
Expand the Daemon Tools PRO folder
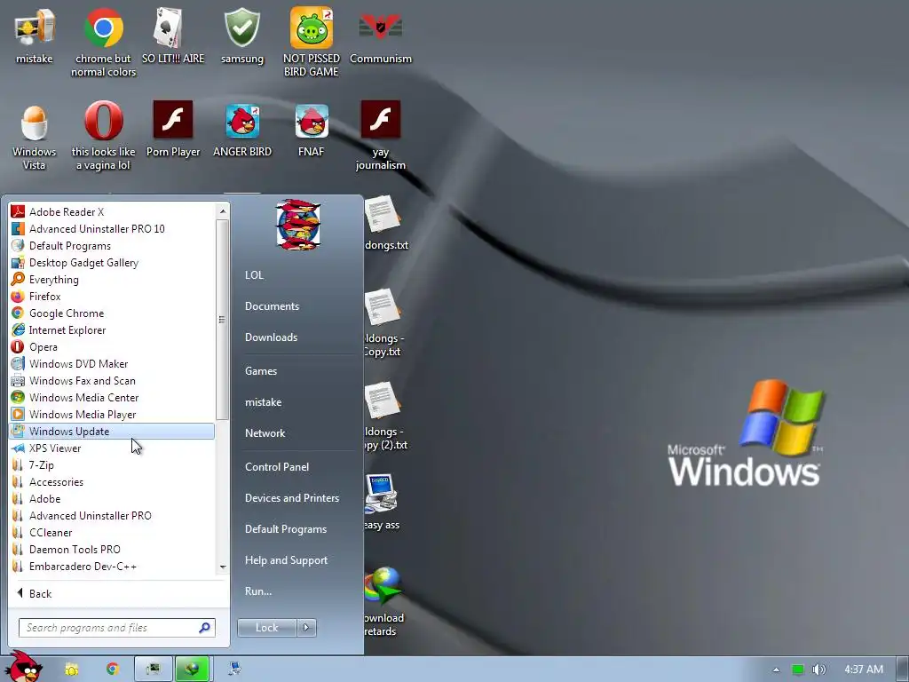pos(112,549)
